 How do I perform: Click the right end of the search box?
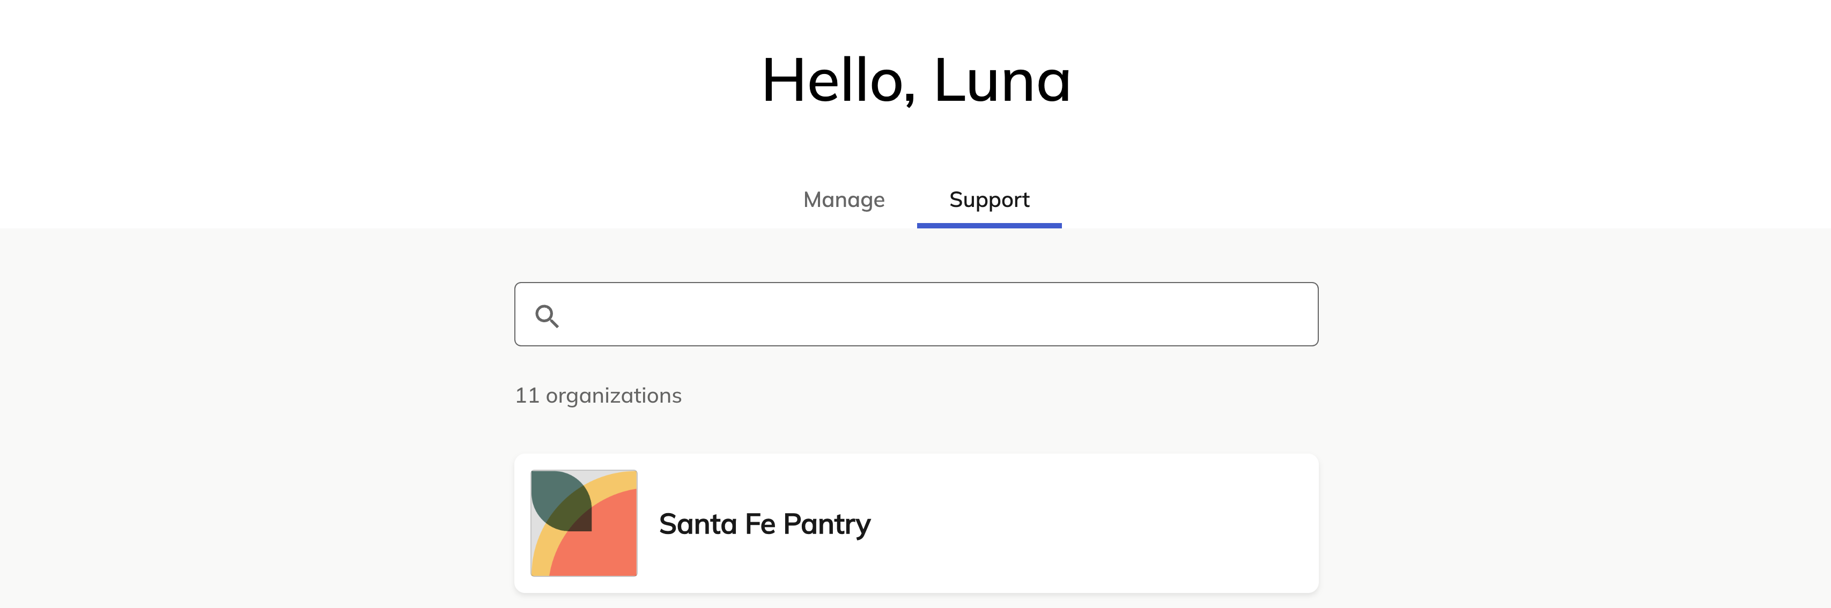point(1280,314)
